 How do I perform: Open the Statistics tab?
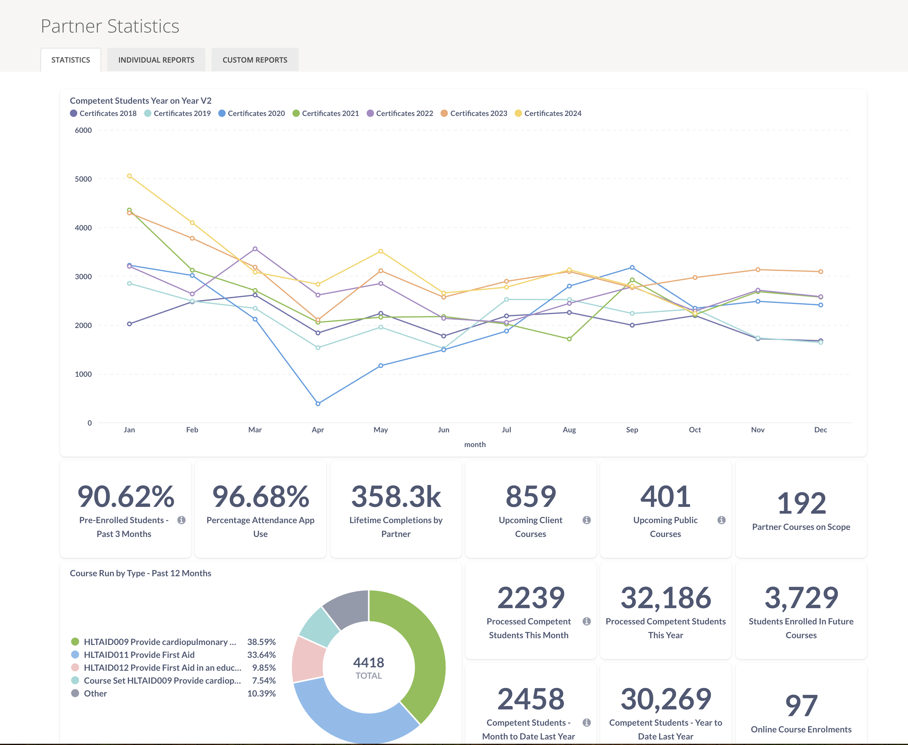click(71, 60)
